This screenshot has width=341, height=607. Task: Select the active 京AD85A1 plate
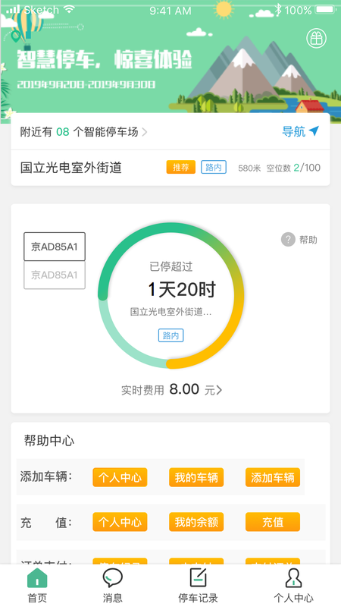[55, 247]
